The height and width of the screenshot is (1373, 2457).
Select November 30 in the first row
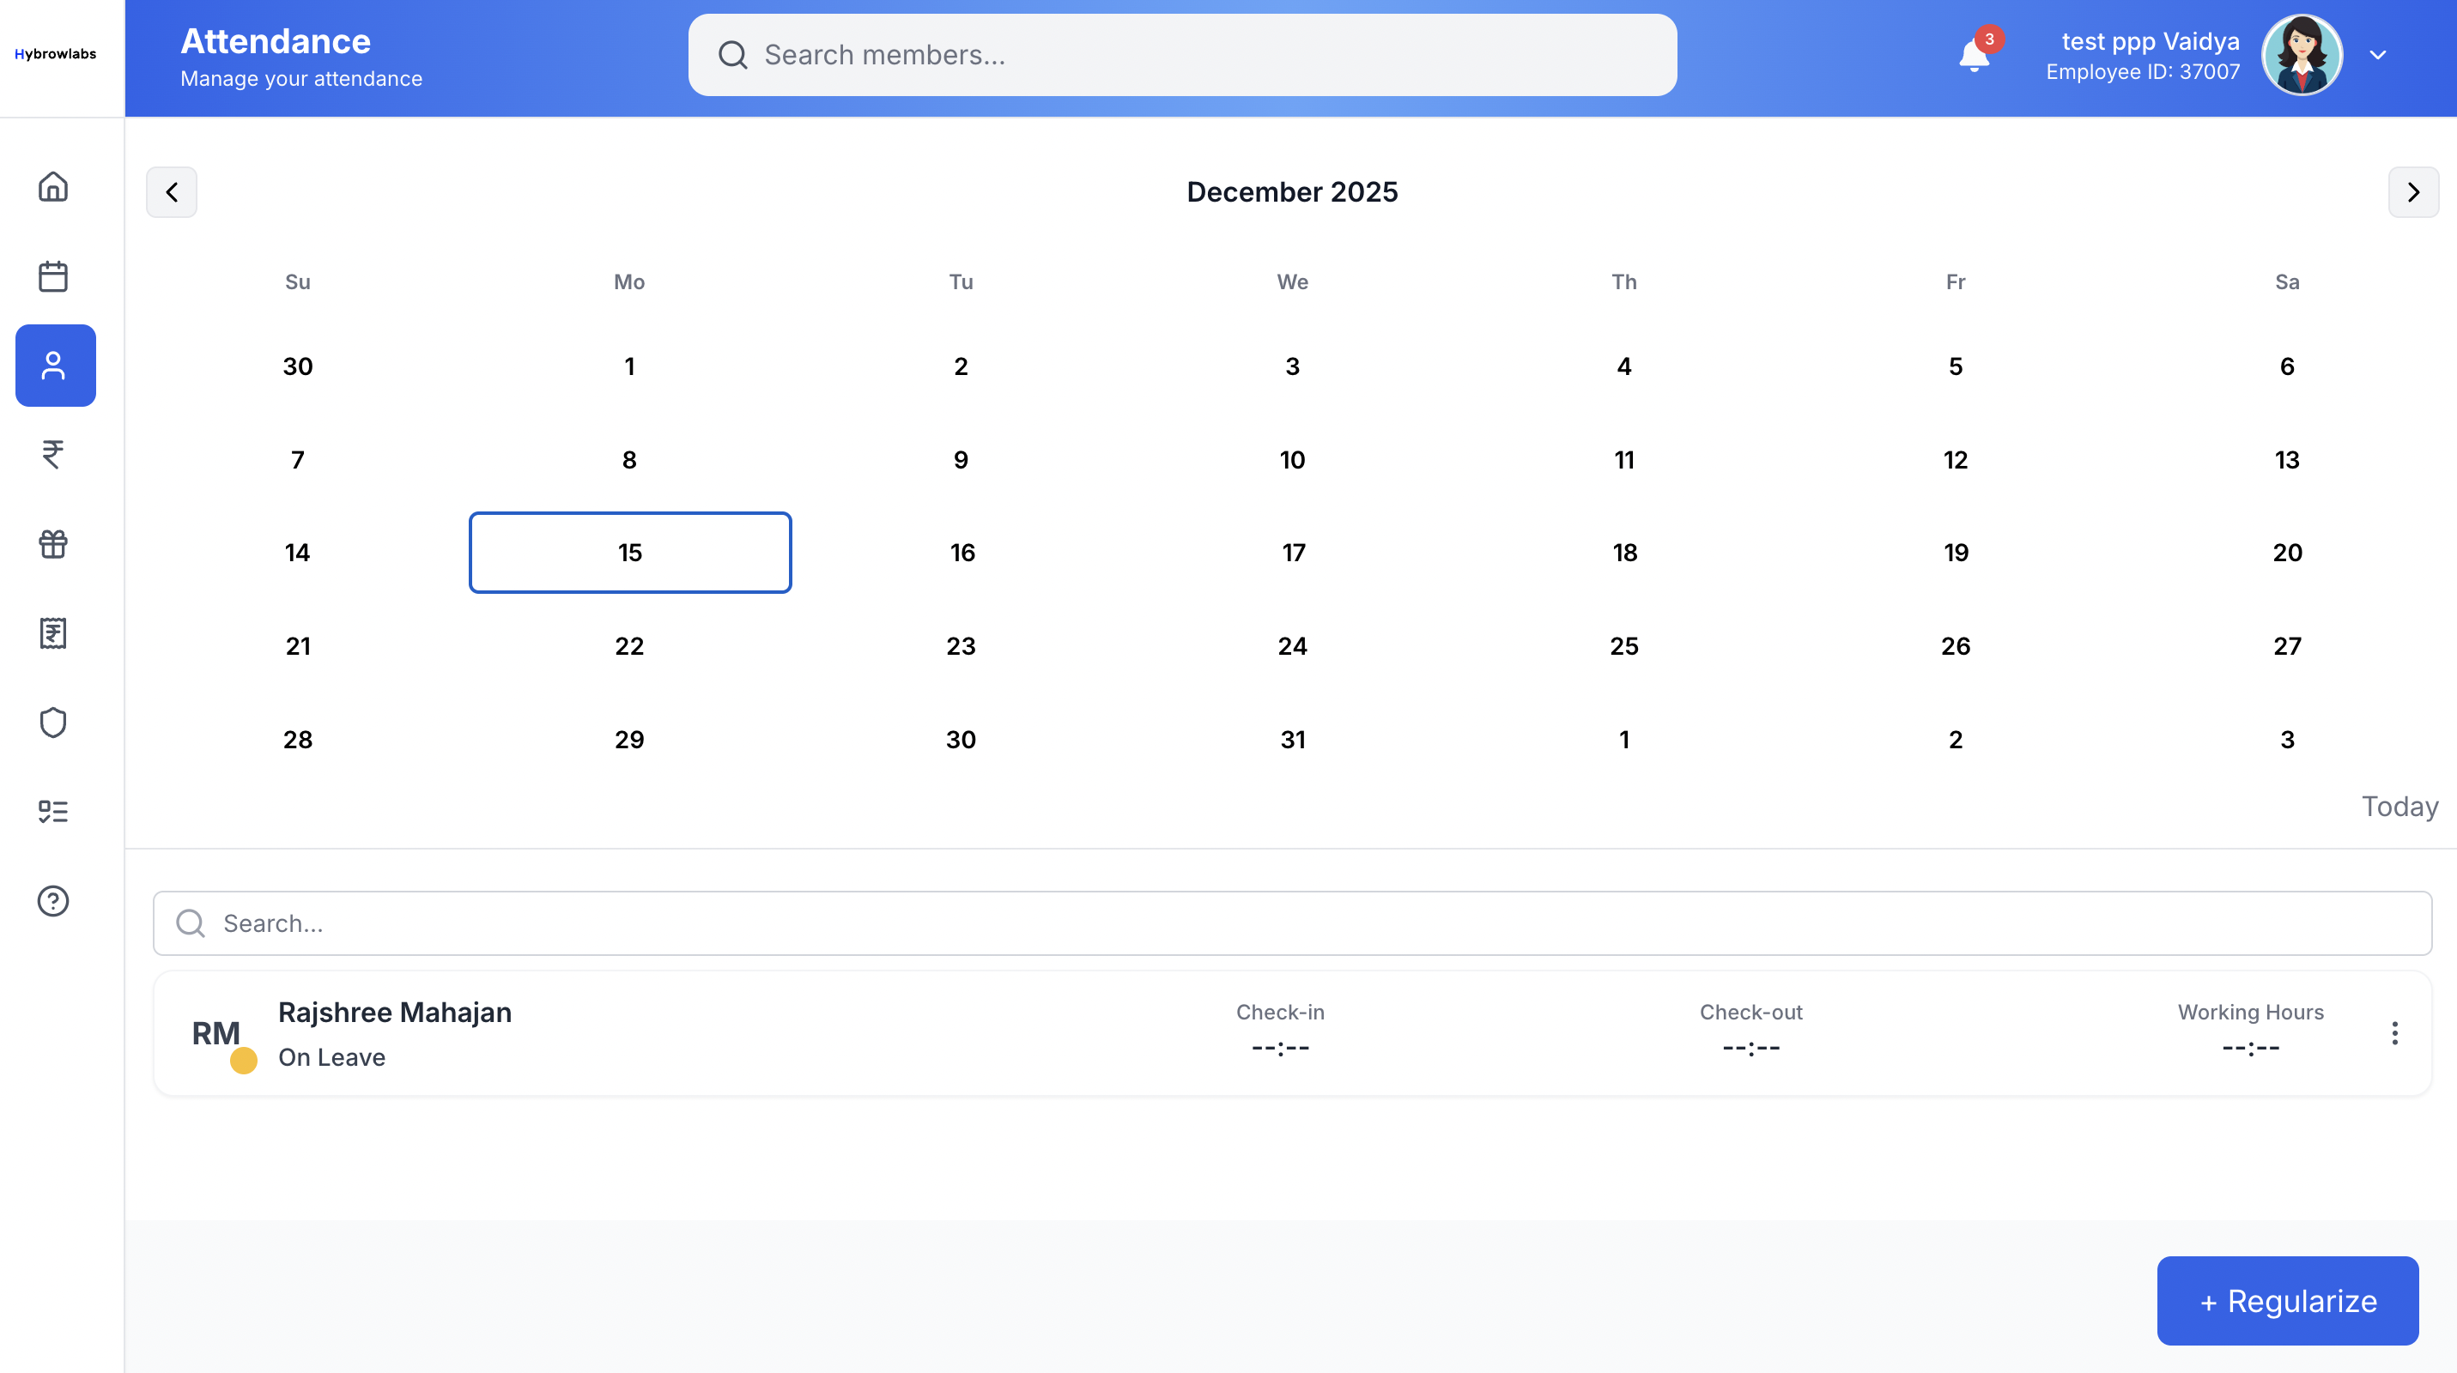298,366
